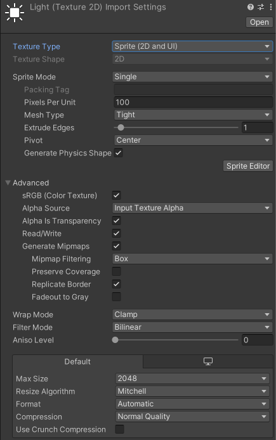The height and width of the screenshot is (440, 276).
Task: Open the Wrap Mode dropdown
Action: tap(192, 314)
